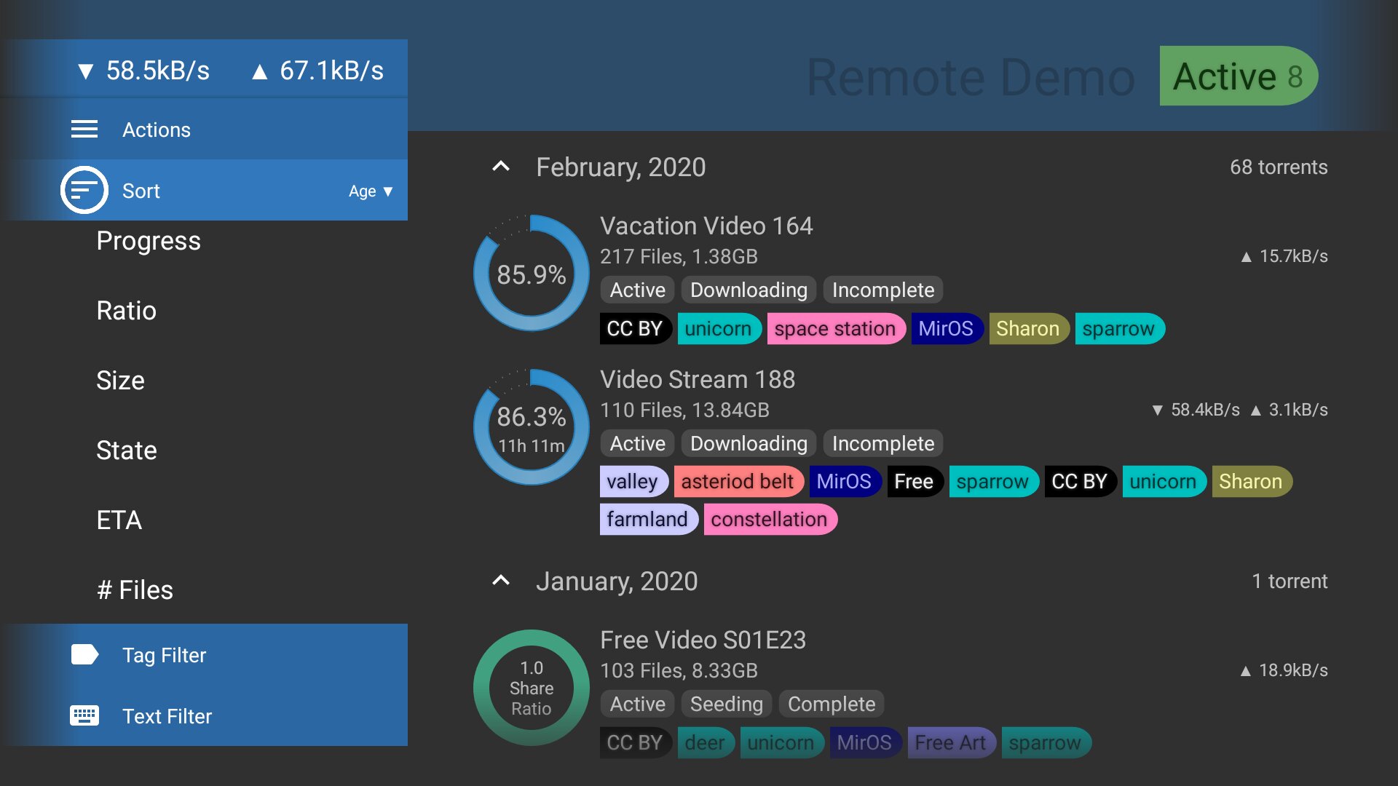Click the 85.9% progress ring
Viewport: 1398px width, 786px height.
531,274
